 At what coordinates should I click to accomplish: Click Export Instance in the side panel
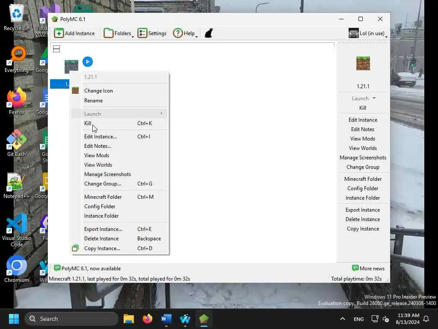tap(363, 210)
